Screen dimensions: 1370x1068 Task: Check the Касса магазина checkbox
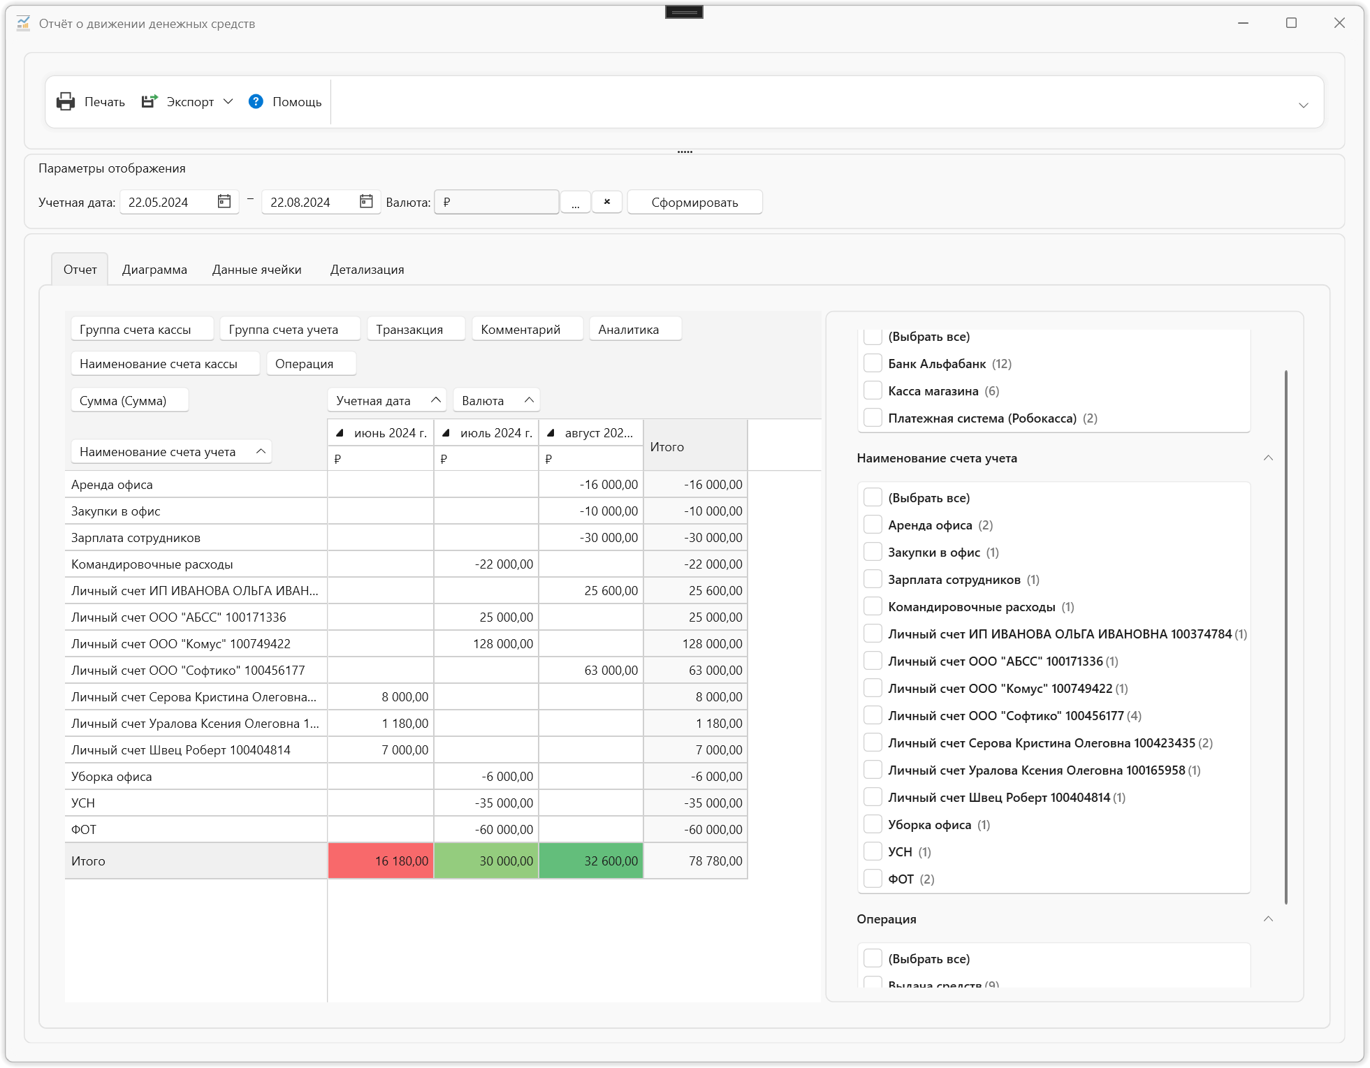click(x=873, y=390)
